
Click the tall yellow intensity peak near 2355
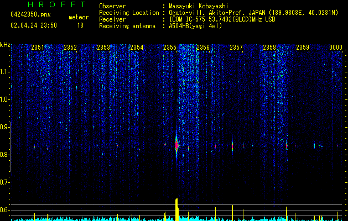point(177,209)
